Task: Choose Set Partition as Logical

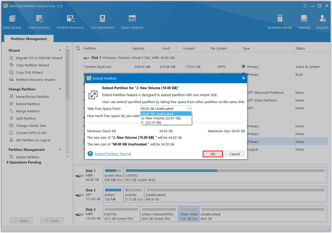Action: click(x=30, y=140)
